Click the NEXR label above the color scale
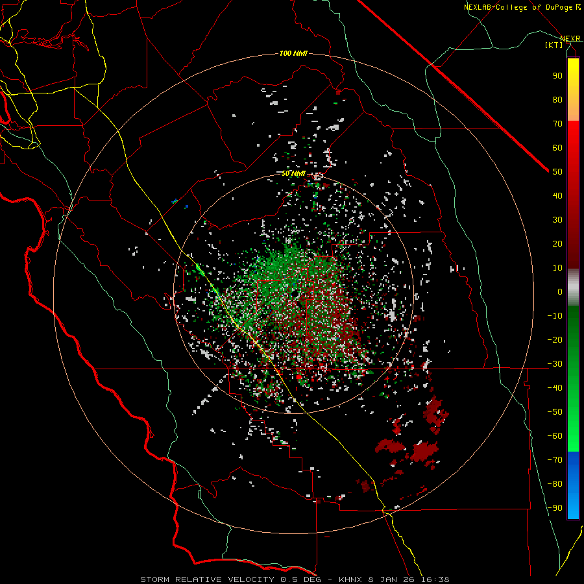584x584 pixels. [x=570, y=39]
